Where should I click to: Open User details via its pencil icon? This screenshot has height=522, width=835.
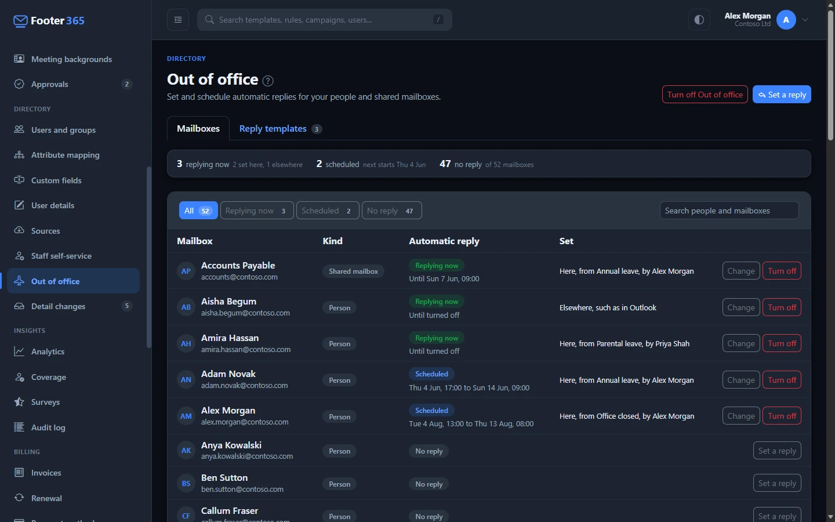(19, 205)
